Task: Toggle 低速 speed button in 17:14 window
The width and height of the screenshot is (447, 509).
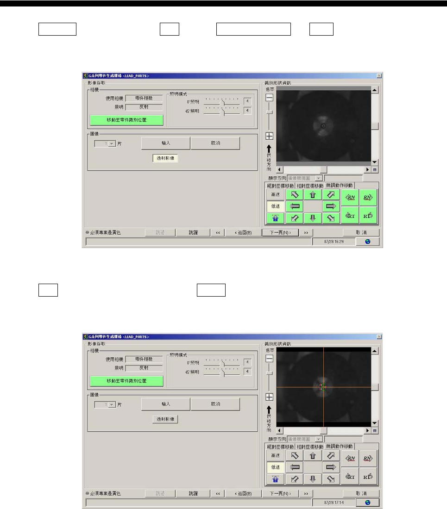Action: click(x=275, y=467)
